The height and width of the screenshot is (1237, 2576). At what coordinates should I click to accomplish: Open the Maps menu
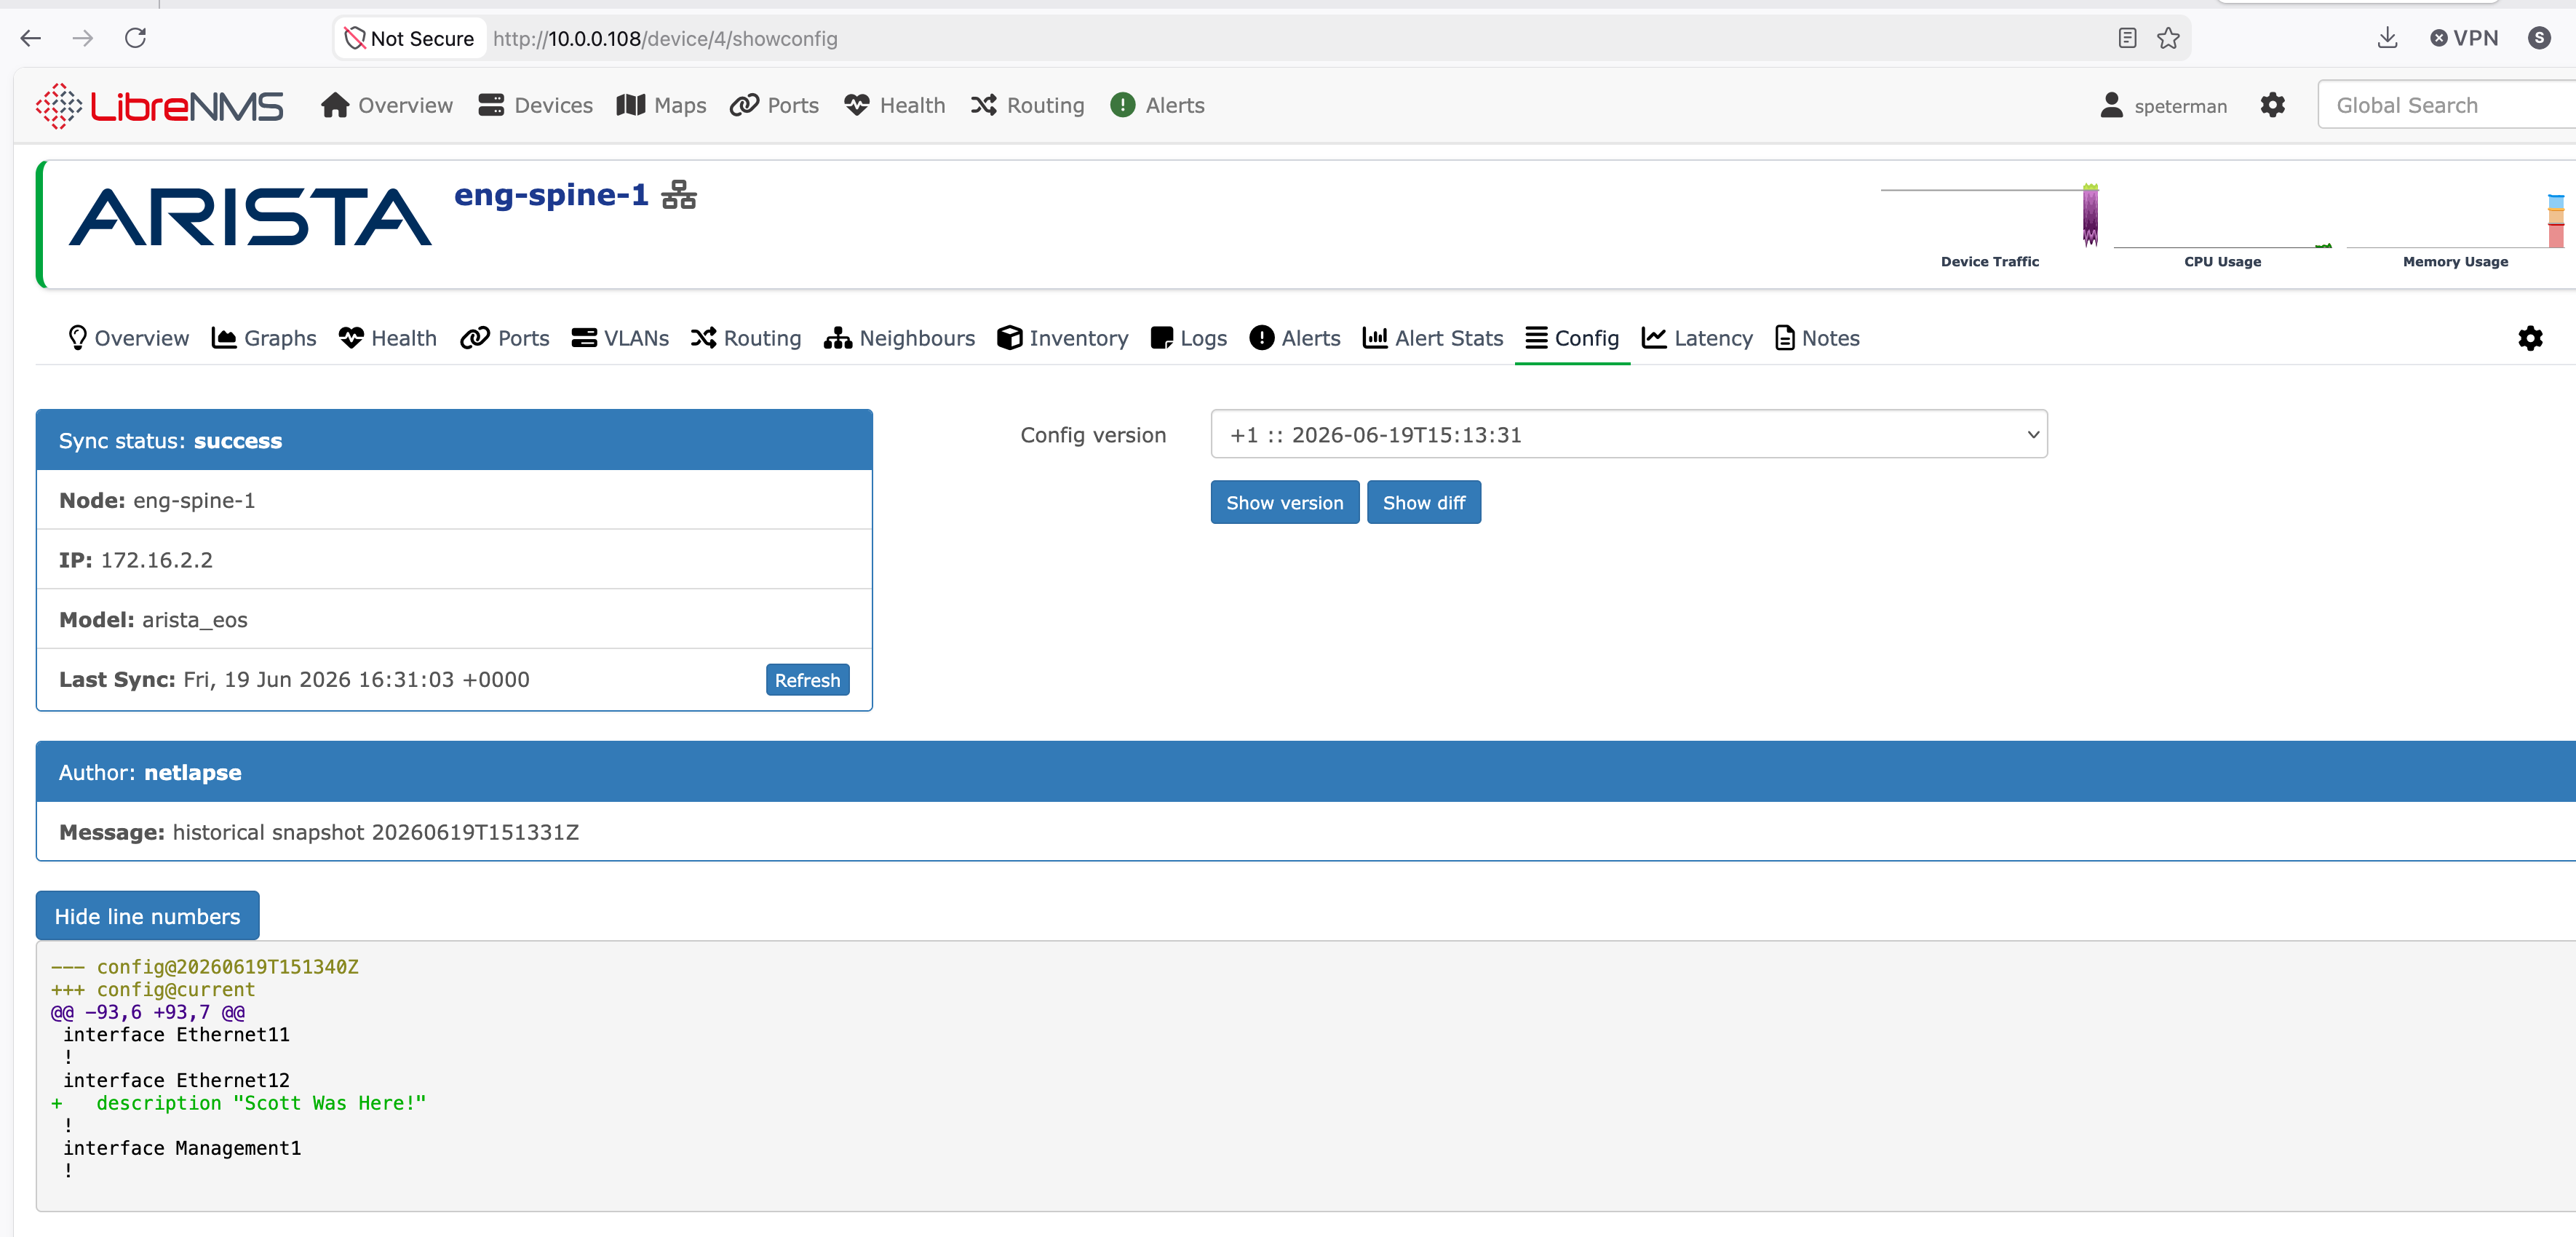(661, 105)
